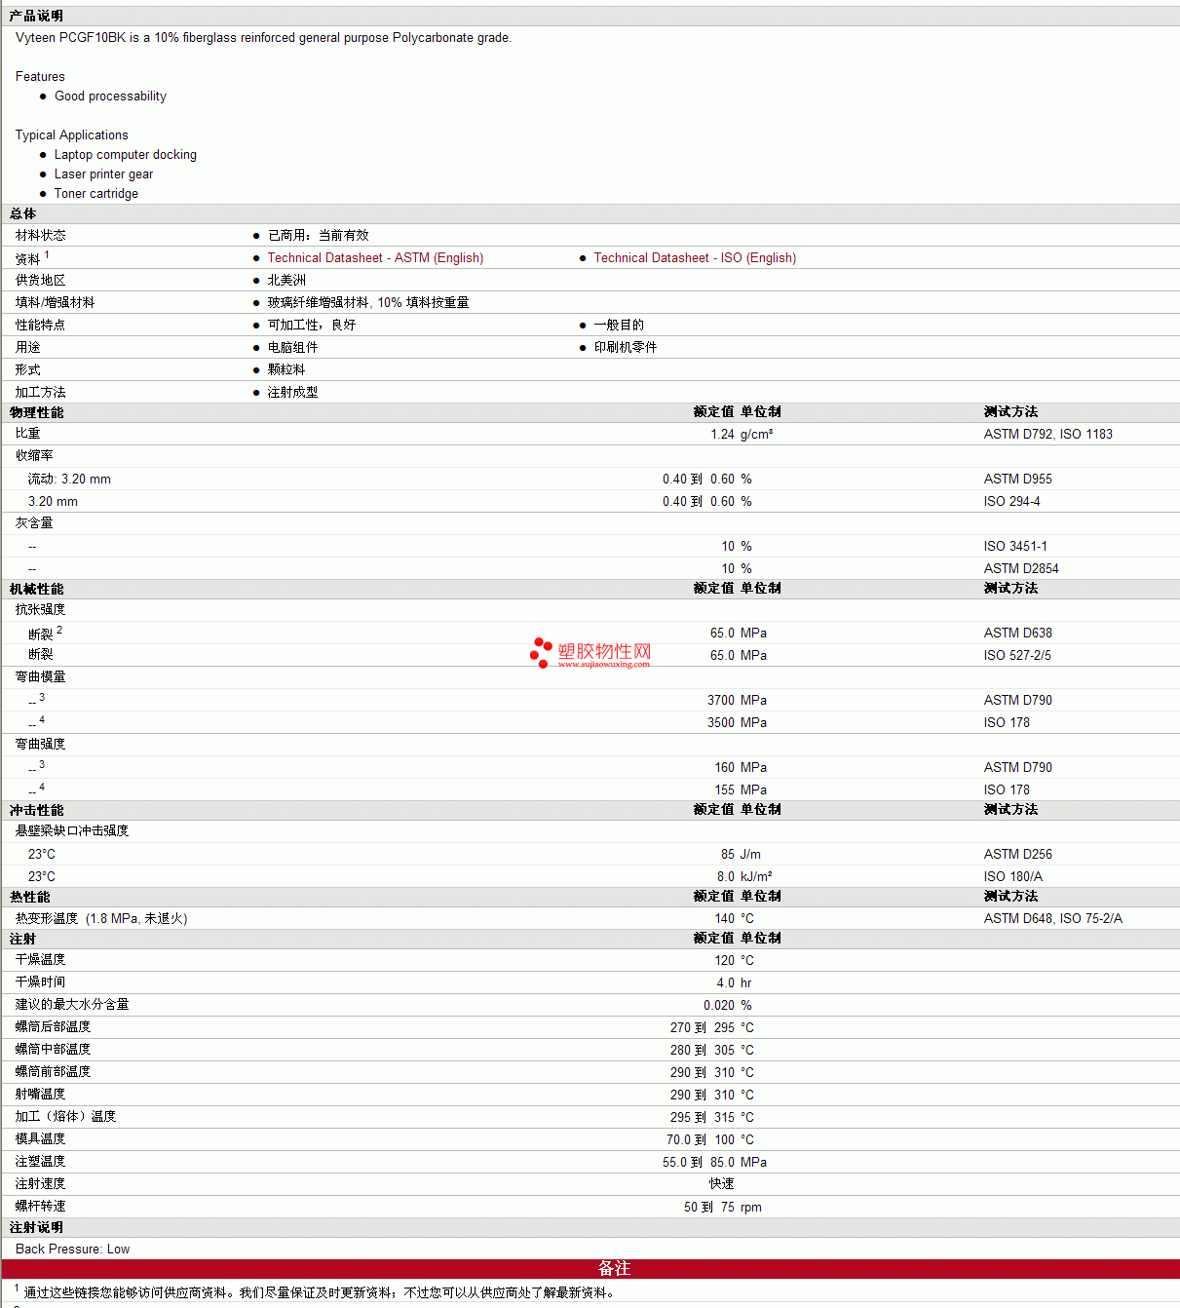
Task: Click the 物理性能 section header
Action: [36, 412]
